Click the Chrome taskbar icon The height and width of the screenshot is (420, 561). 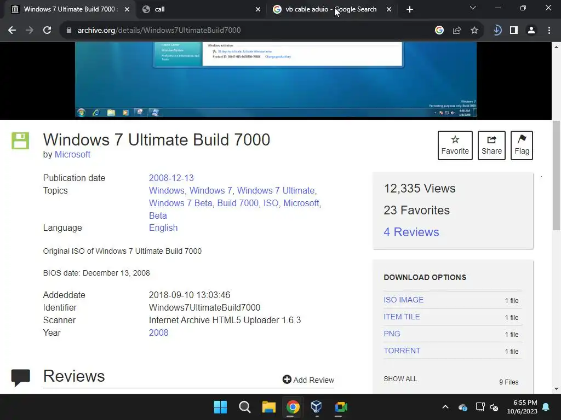[x=293, y=407]
